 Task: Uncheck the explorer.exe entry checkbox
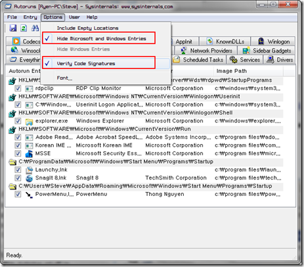pyautogui.click(x=18, y=121)
